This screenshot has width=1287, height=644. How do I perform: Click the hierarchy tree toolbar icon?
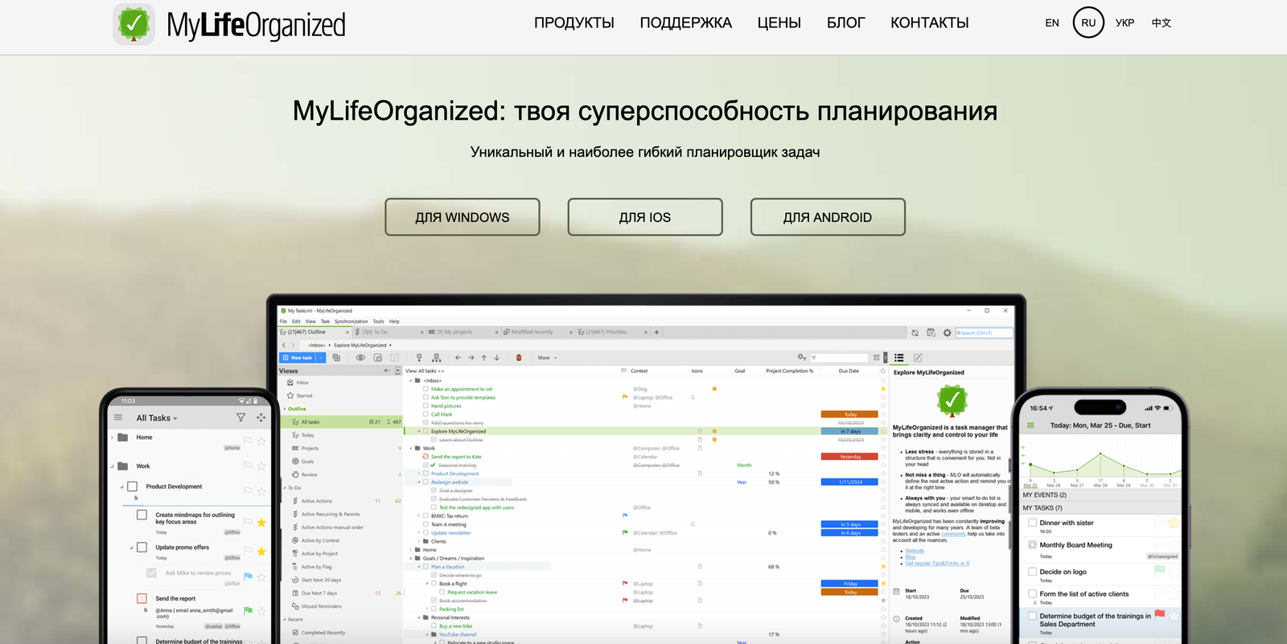(437, 358)
